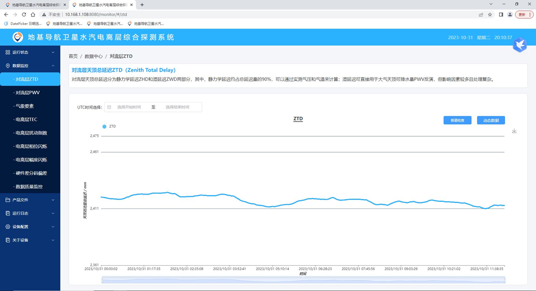Expand the 运行状态 sidebar menu
The image size is (536, 291).
click(30, 52)
